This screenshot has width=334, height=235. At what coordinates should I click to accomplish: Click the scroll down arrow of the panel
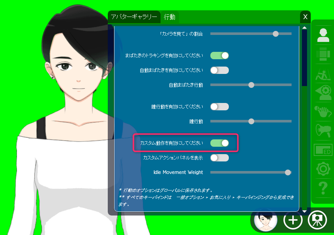(x=304, y=211)
